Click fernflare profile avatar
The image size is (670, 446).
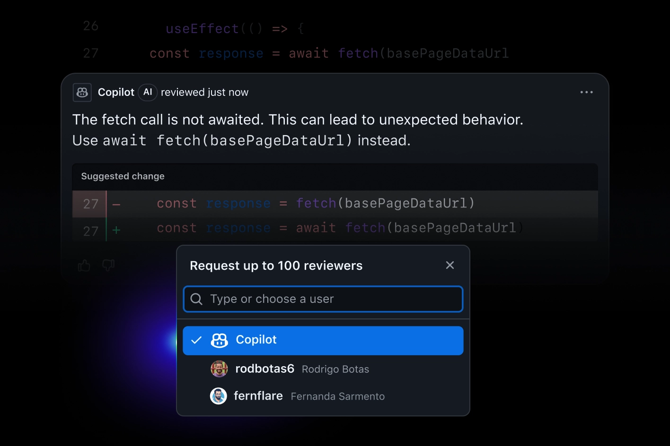point(219,396)
